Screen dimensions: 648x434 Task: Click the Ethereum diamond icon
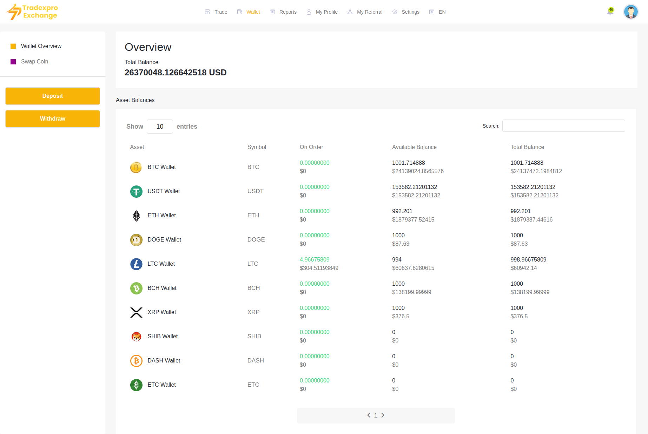pos(136,216)
